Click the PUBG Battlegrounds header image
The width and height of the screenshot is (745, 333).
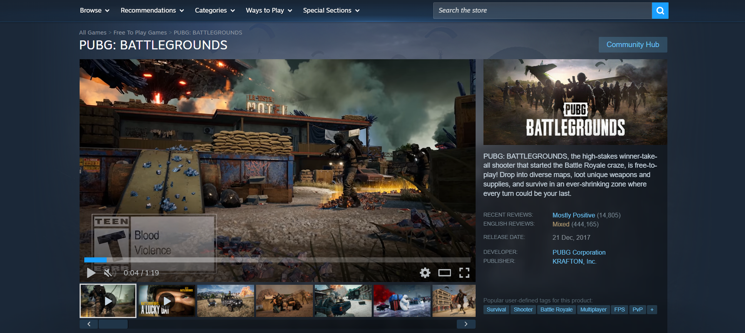coord(575,102)
